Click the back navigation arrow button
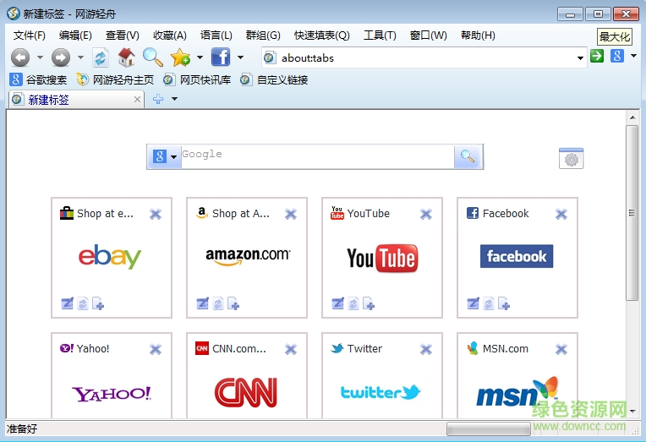The width and height of the screenshot is (646, 442). (20, 57)
